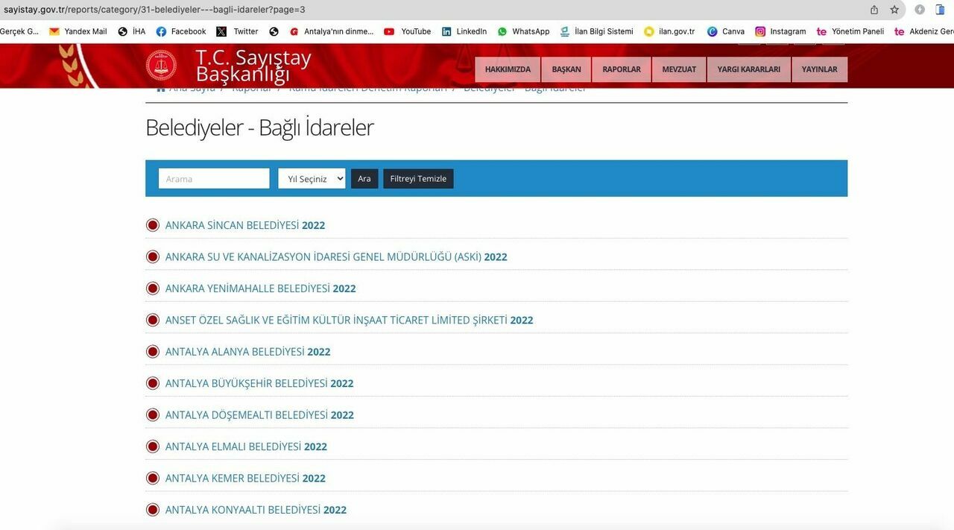Open Antalya Elmalı Belediyesi 2022 report
This screenshot has height=530, width=954.
tap(247, 447)
